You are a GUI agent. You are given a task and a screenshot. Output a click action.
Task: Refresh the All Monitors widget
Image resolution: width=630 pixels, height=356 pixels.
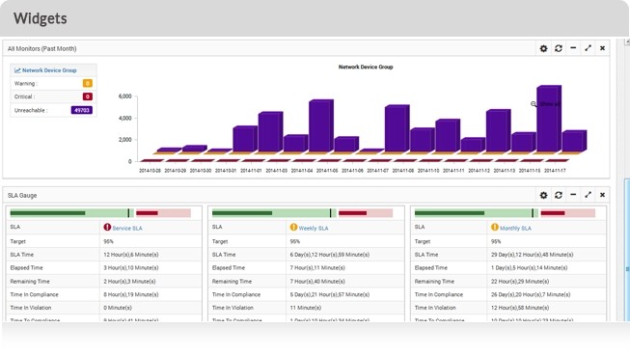tap(558, 48)
